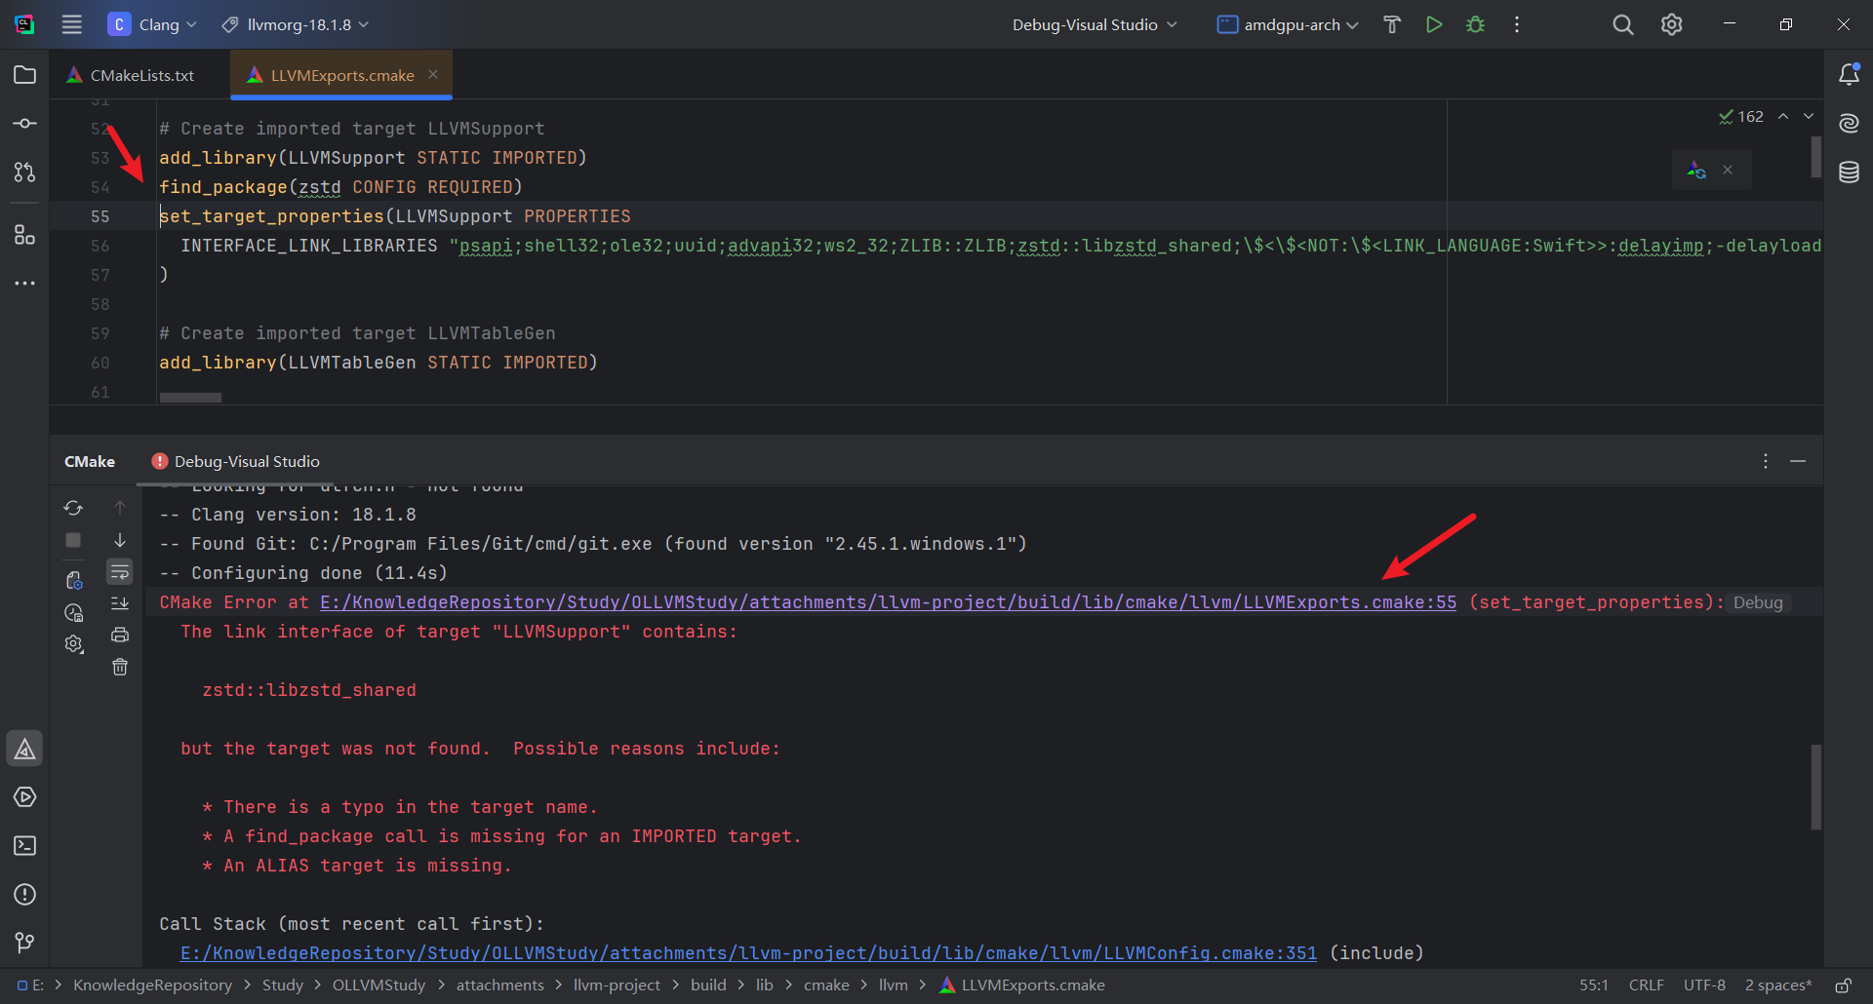1873x1004 pixels.
Task: Toggle scroll to end of output
Action: 120,603
